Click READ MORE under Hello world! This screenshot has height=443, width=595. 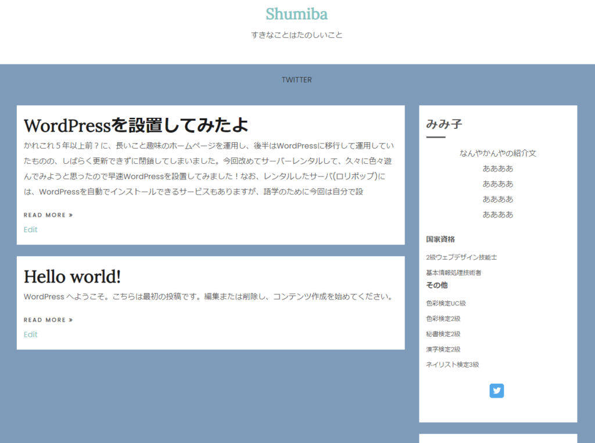(x=48, y=320)
